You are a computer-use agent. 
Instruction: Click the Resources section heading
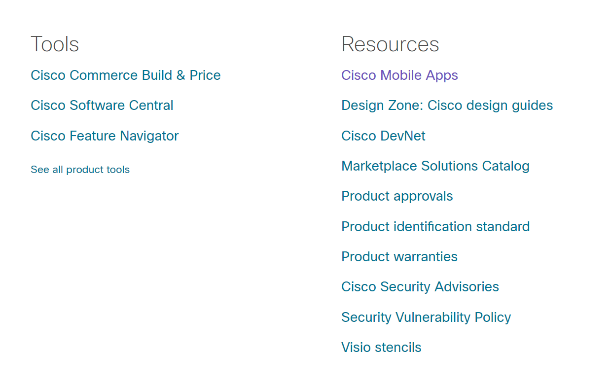390,44
